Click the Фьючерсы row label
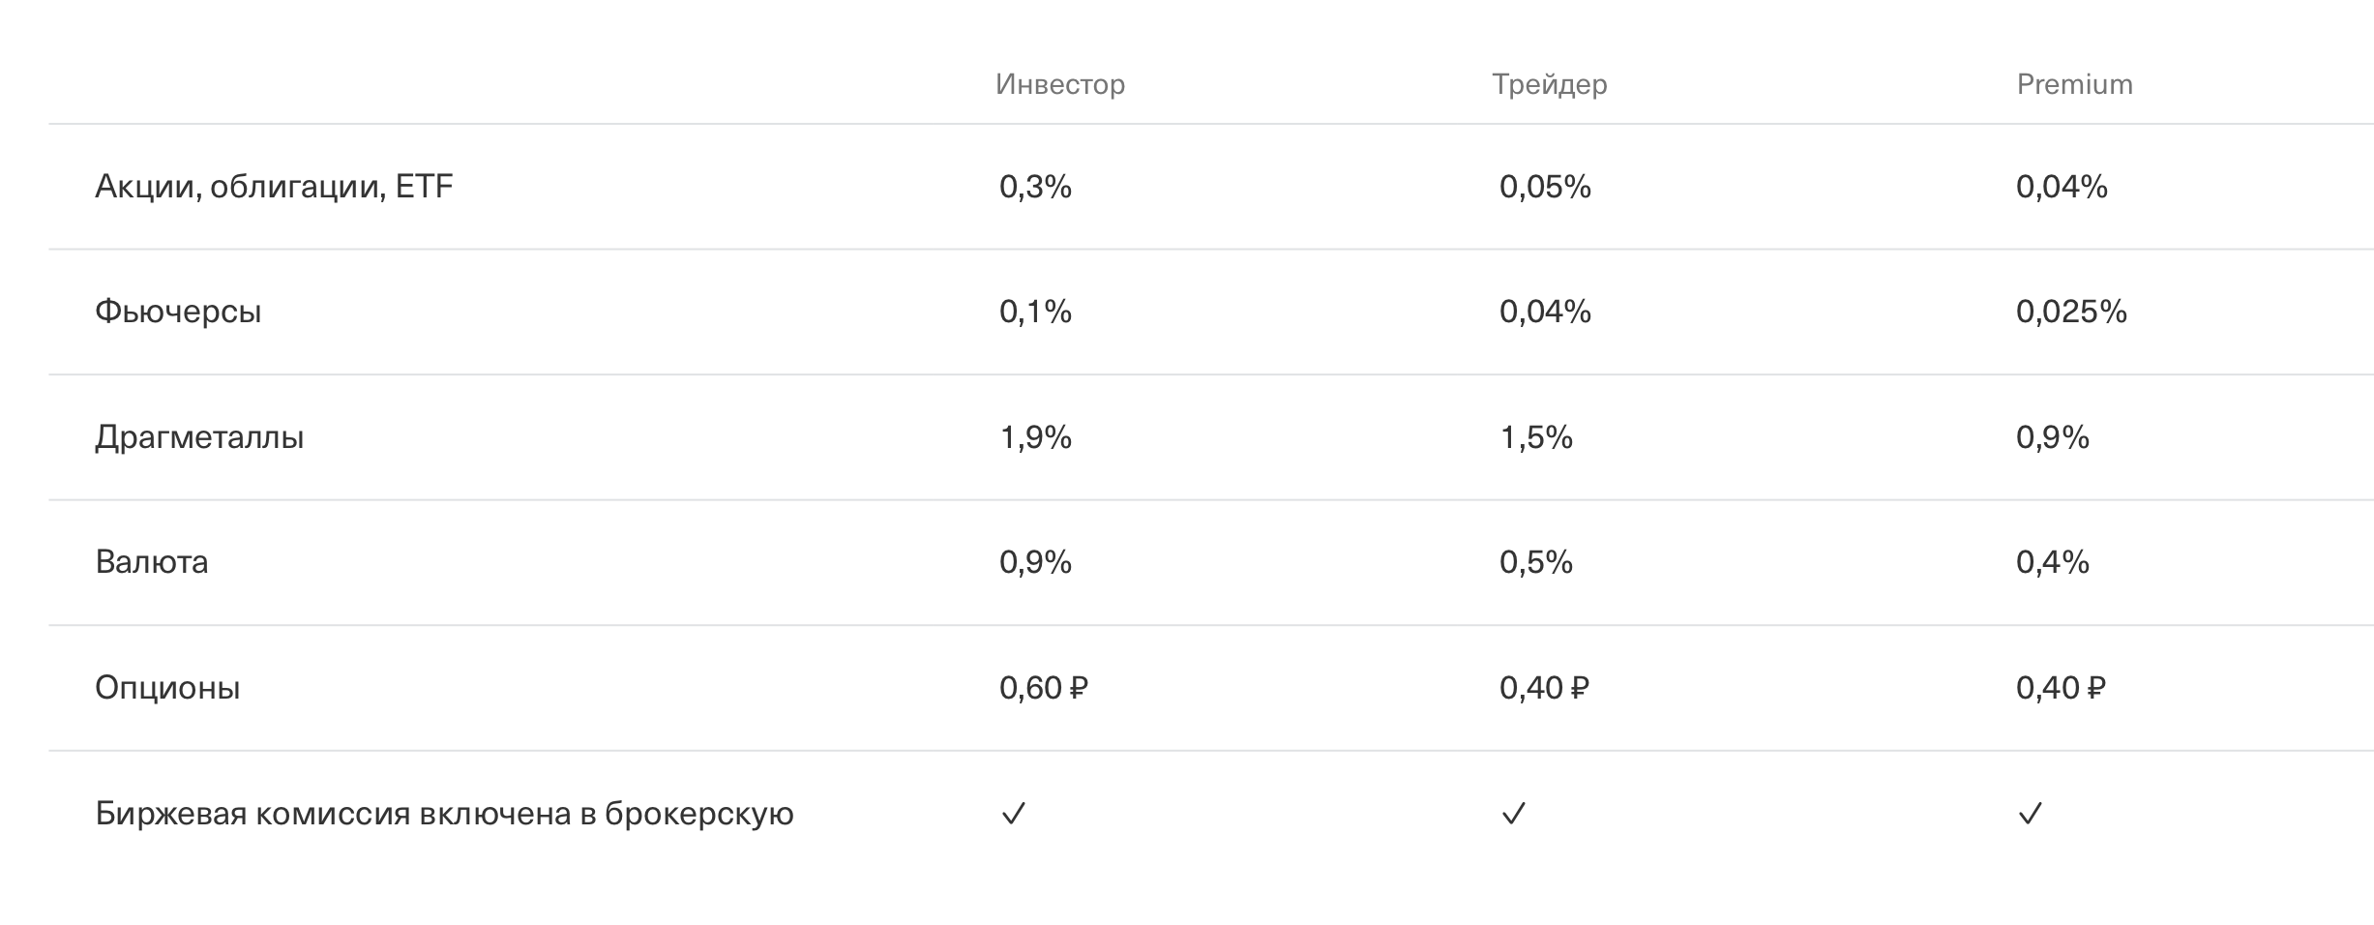 click(x=178, y=312)
